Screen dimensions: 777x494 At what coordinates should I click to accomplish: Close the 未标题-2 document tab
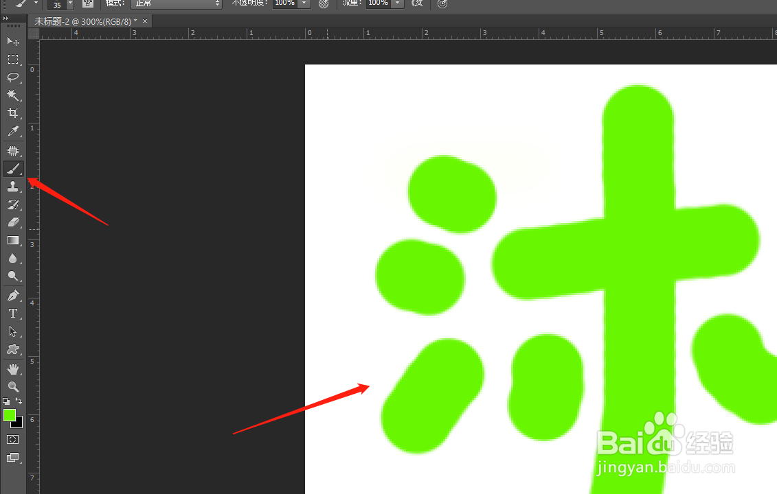(145, 21)
